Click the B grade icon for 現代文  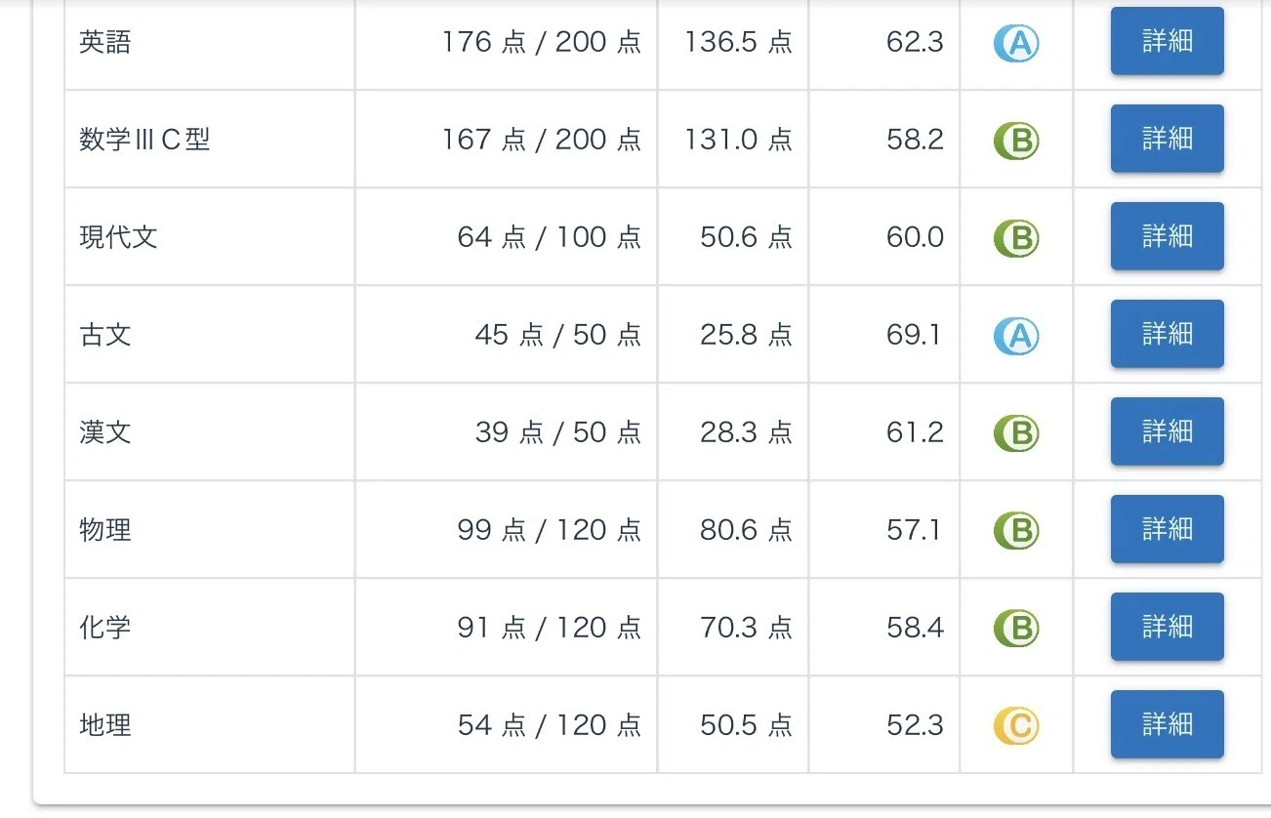pos(1016,238)
